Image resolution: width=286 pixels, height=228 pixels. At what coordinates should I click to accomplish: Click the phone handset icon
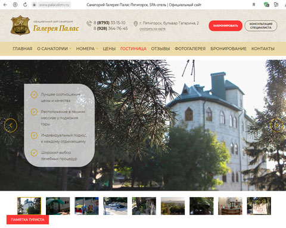tap(89, 24)
